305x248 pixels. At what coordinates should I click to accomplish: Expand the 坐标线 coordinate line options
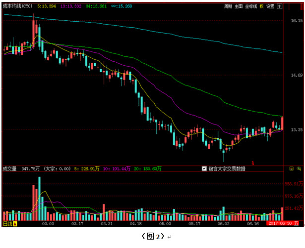tap(251, 7)
